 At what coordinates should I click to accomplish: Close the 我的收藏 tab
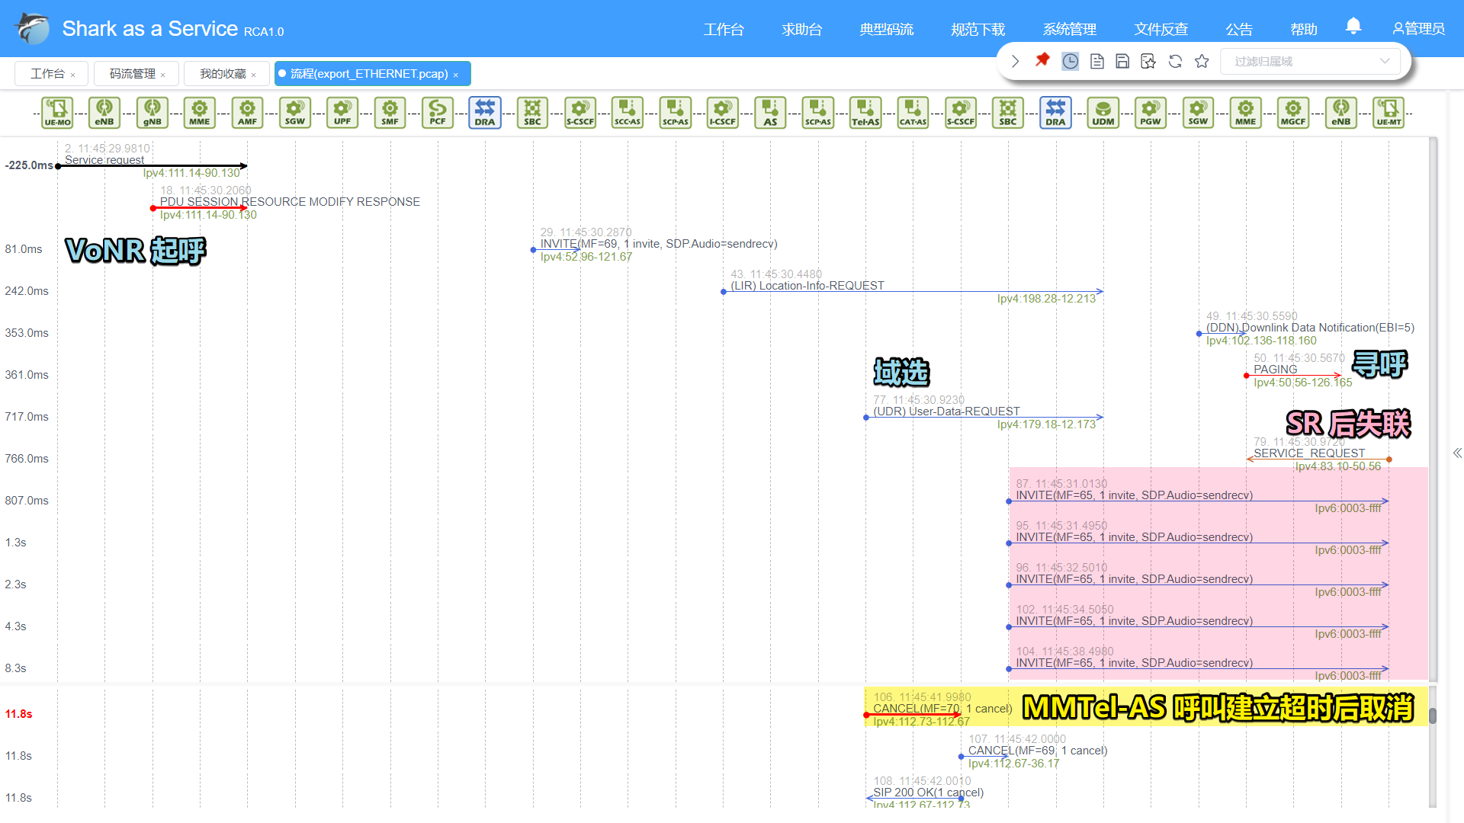(x=254, y=75)
